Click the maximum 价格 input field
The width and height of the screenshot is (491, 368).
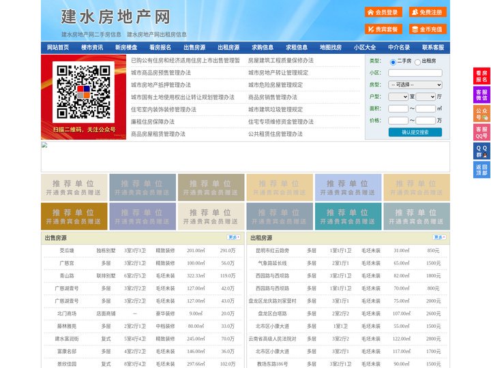(x=426, y=121)
